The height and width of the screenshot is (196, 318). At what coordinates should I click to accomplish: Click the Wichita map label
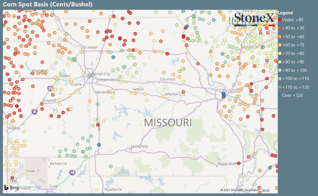(14, 128)
